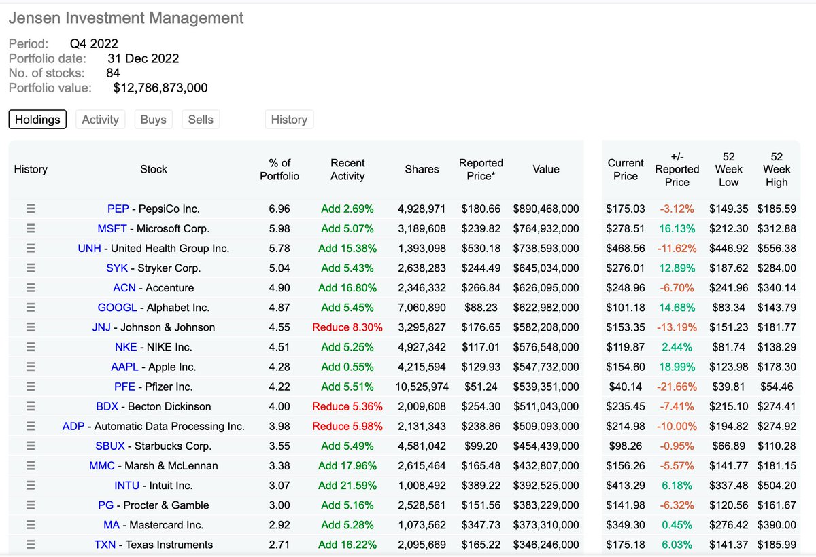Open history icon for Alphabet Inc. row
Image resolution: width=816 pixels, height=557 pixels.
30,307
